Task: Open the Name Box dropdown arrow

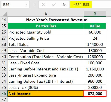Action: coord(27,4)
